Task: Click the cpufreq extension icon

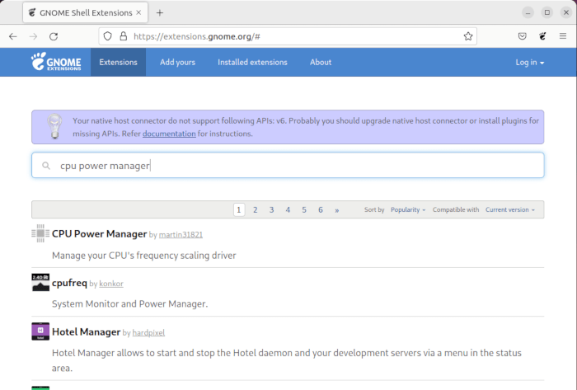Action: click(40, 282)
